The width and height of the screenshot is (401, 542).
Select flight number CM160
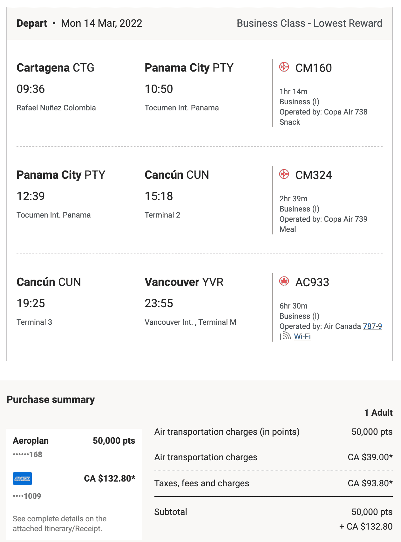(x=314, y=68)
